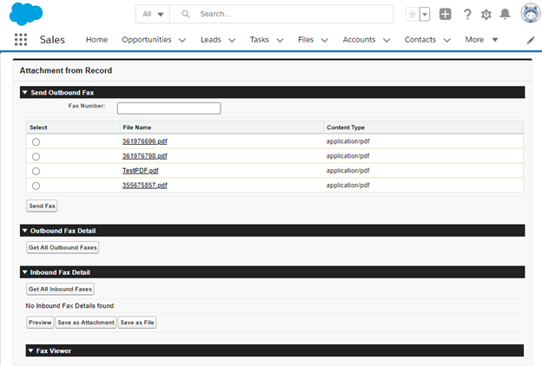The width and height of the screenshot is (542, 366).
Task: Open the App Launcher grid icon
Action: pos(21,40)
